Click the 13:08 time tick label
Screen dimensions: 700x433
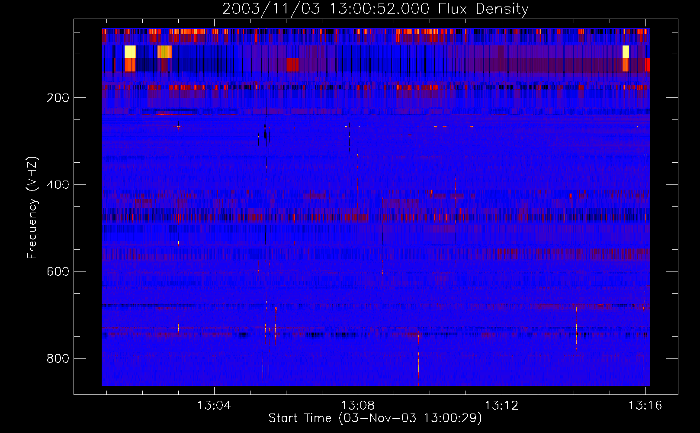358,406
